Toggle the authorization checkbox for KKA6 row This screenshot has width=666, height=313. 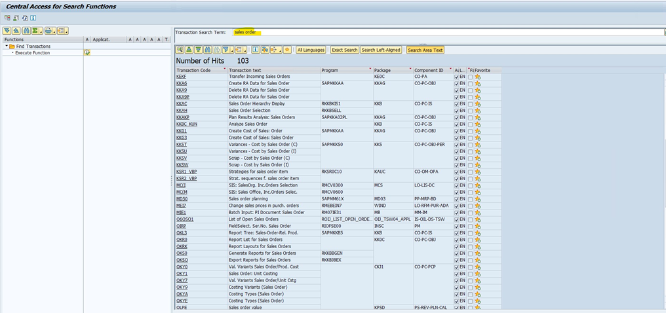[x=457, y=84]
